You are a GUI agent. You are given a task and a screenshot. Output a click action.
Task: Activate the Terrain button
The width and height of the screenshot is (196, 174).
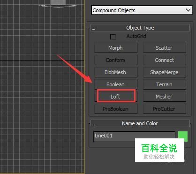[165, 84]
